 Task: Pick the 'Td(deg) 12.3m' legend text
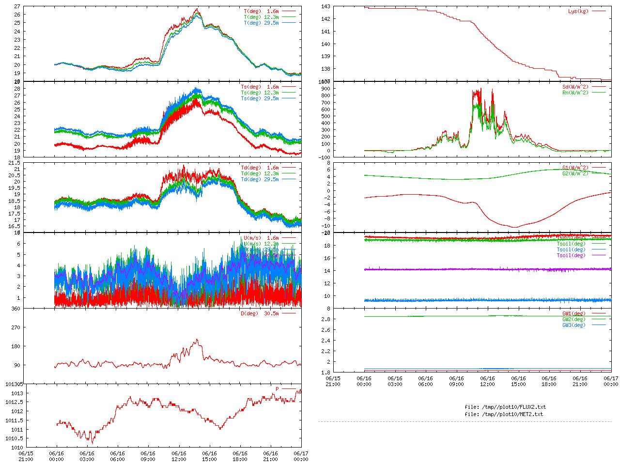coord(260,174)
